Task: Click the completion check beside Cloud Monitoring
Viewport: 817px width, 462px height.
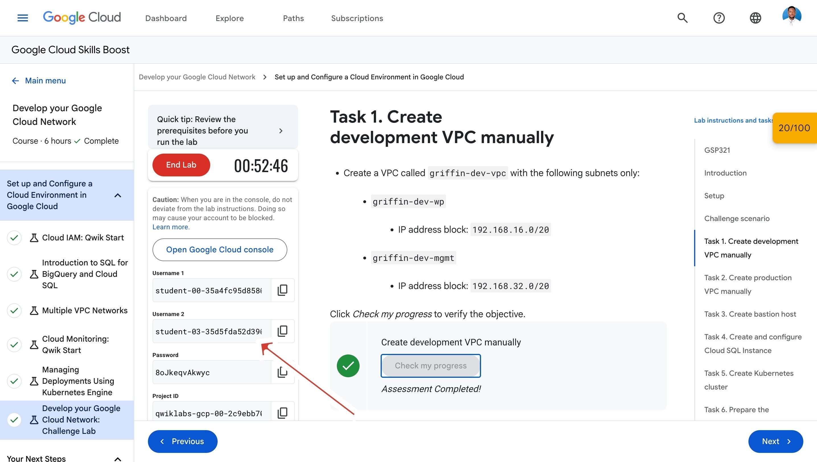Action: [14, 345]
